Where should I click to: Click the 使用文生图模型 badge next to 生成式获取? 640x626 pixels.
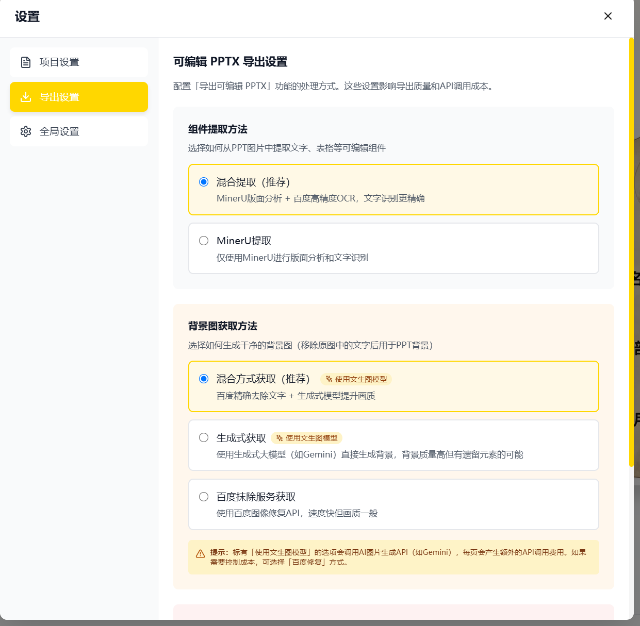tap(307, 438)
